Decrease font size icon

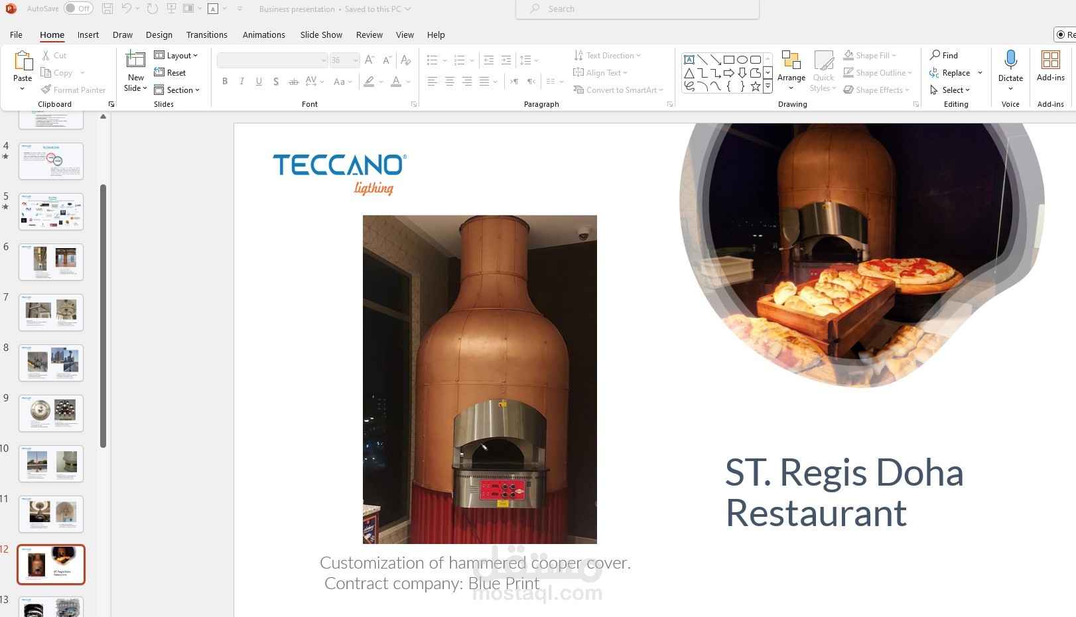point(387,60)
